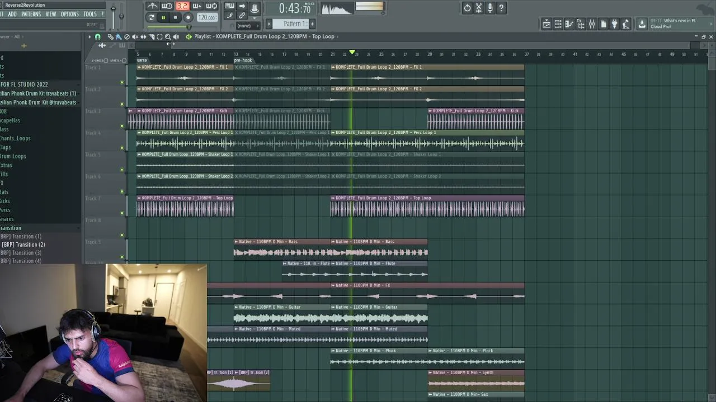Click the pre-hook timeline marker
Screen dimensions: 716x402
[243, 60]
